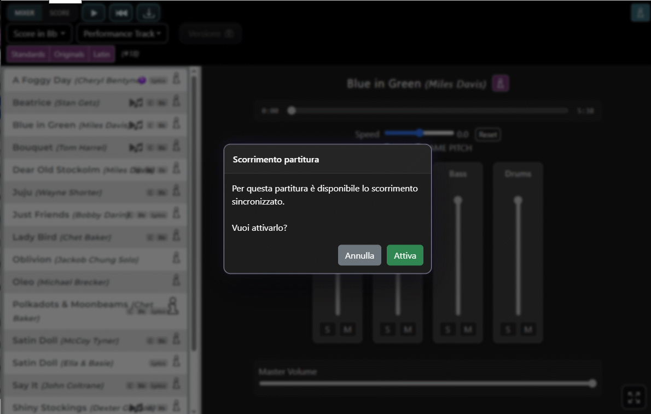Select the Standards category tab
The width and height of the screenshot is (651, 414).
pyautogui.click(x=28, y=54)
